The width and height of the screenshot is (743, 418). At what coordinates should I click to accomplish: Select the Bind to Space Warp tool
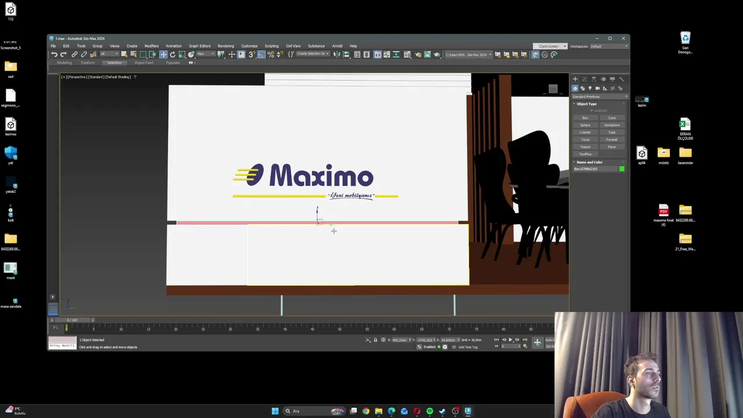click(93, 55)
